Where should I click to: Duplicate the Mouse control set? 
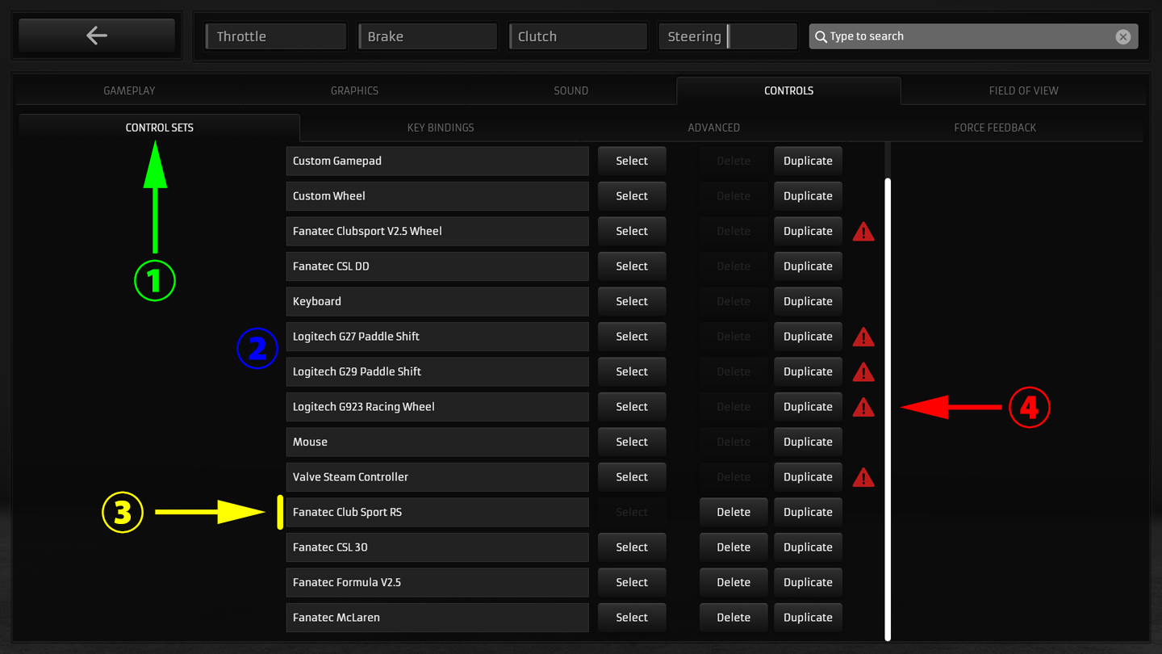(x=808, y=442)
